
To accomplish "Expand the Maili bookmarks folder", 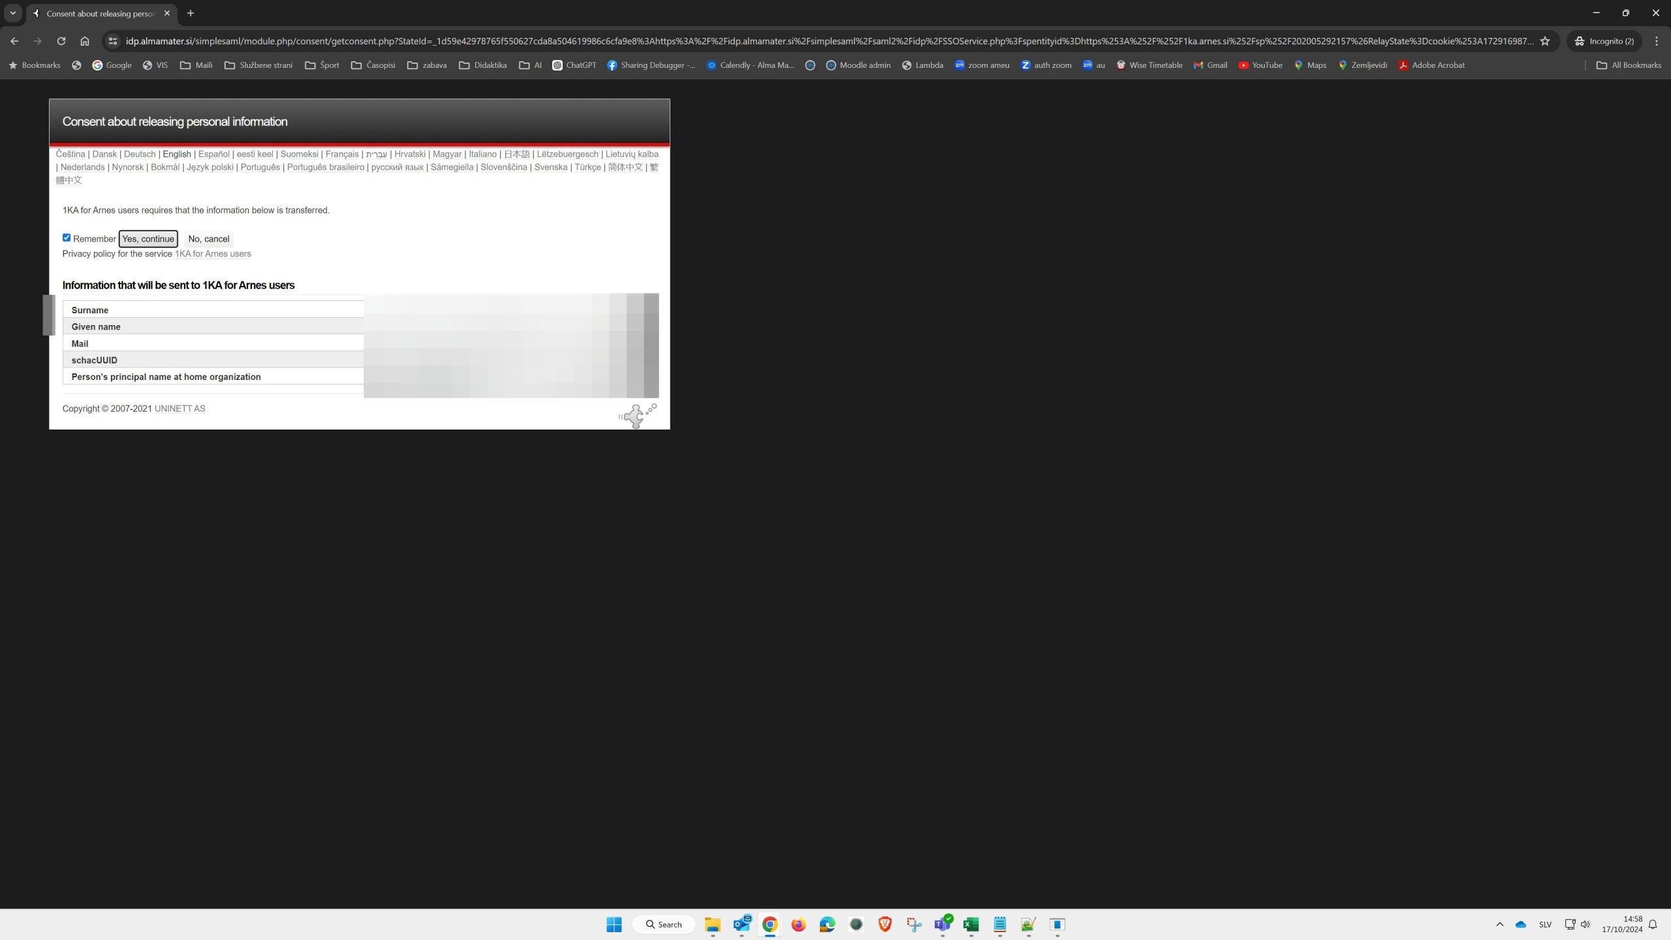I will tap(196, 65).
